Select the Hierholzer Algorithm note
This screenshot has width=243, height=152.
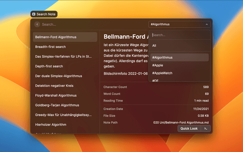tap(51, 125)
